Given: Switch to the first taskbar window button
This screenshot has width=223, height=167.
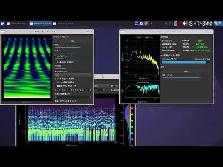Looking at the screenshot, I should coord(17,24).
